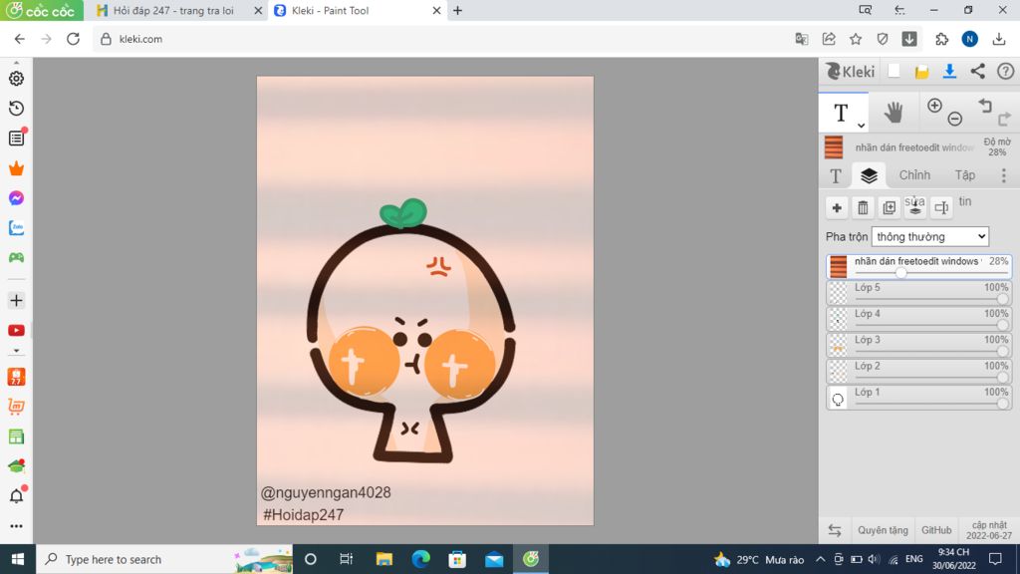Zoom out with the minus magnifier
1020x574 pixels.
(955, 119)
